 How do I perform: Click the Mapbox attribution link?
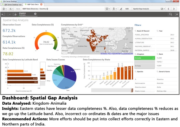[x=104, y=53]
